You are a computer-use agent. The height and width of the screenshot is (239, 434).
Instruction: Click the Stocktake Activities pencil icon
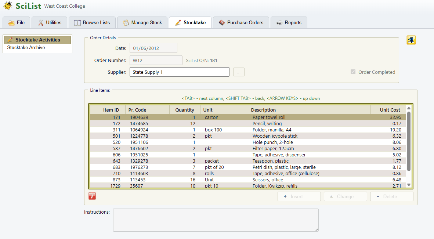[x=10, y=40]
